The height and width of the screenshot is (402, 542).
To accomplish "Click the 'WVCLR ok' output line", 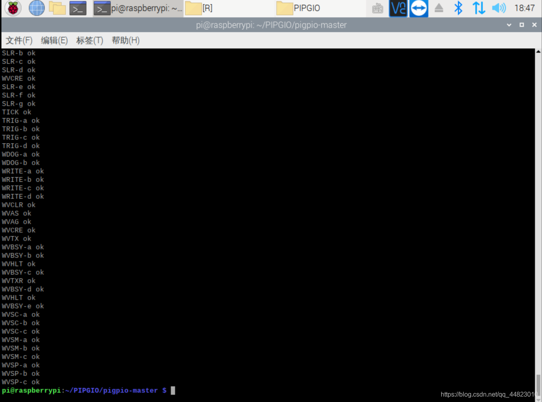I will [x=18, y=205].
